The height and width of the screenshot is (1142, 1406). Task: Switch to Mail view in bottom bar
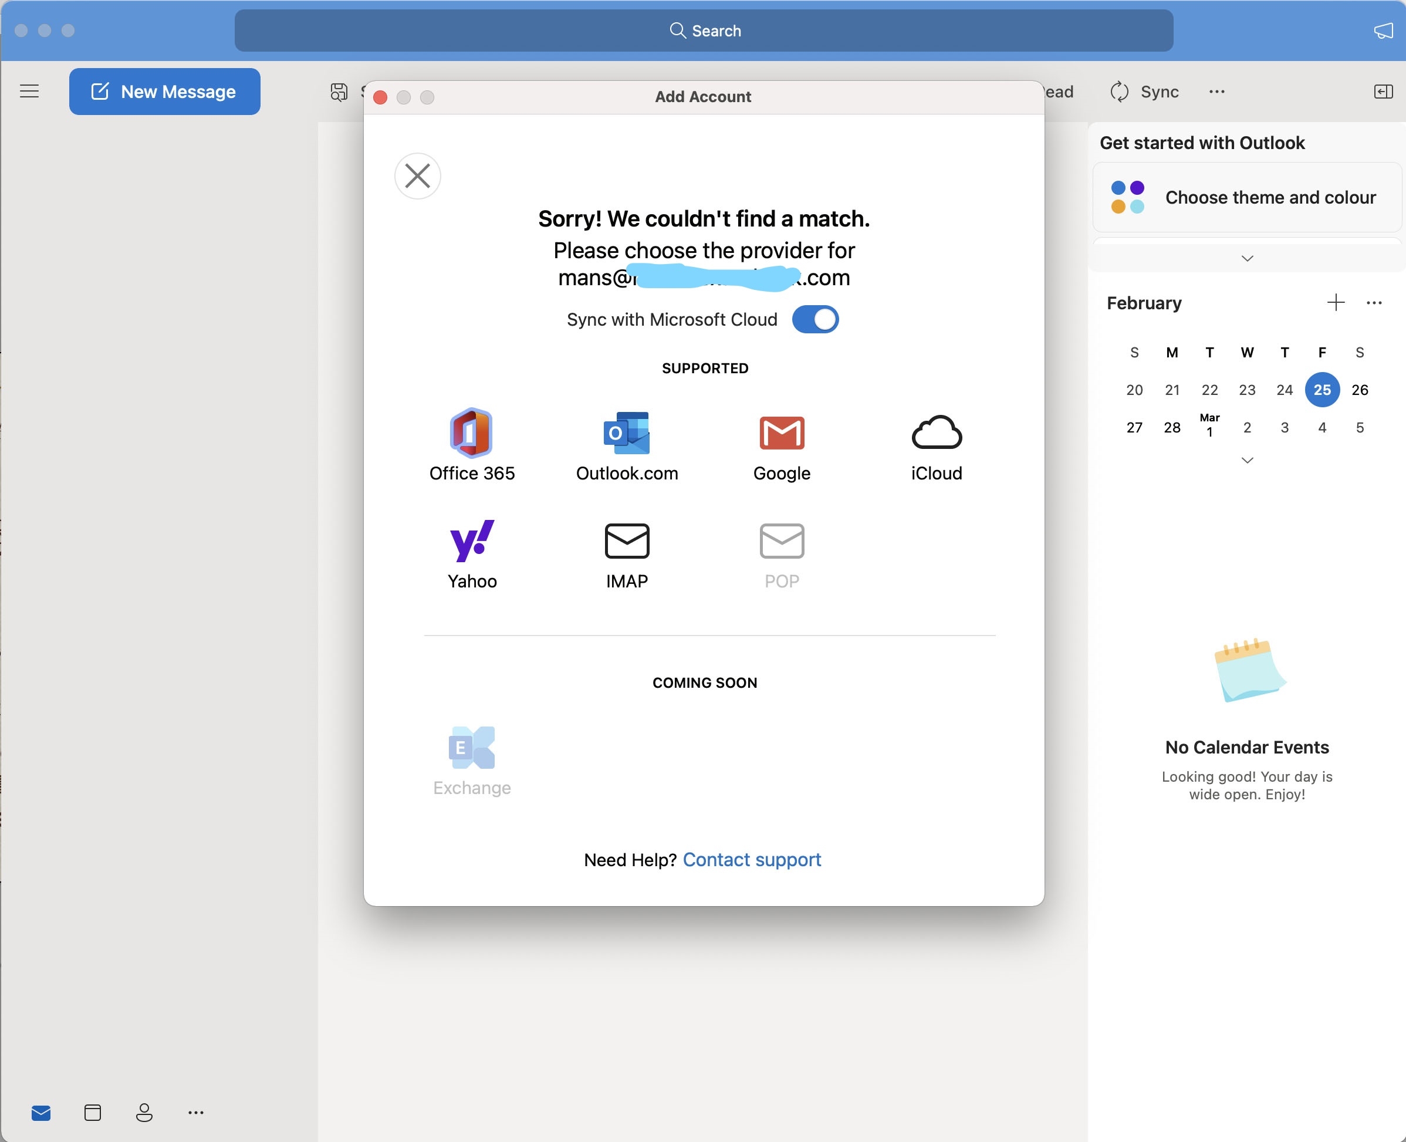point(40,1113)
